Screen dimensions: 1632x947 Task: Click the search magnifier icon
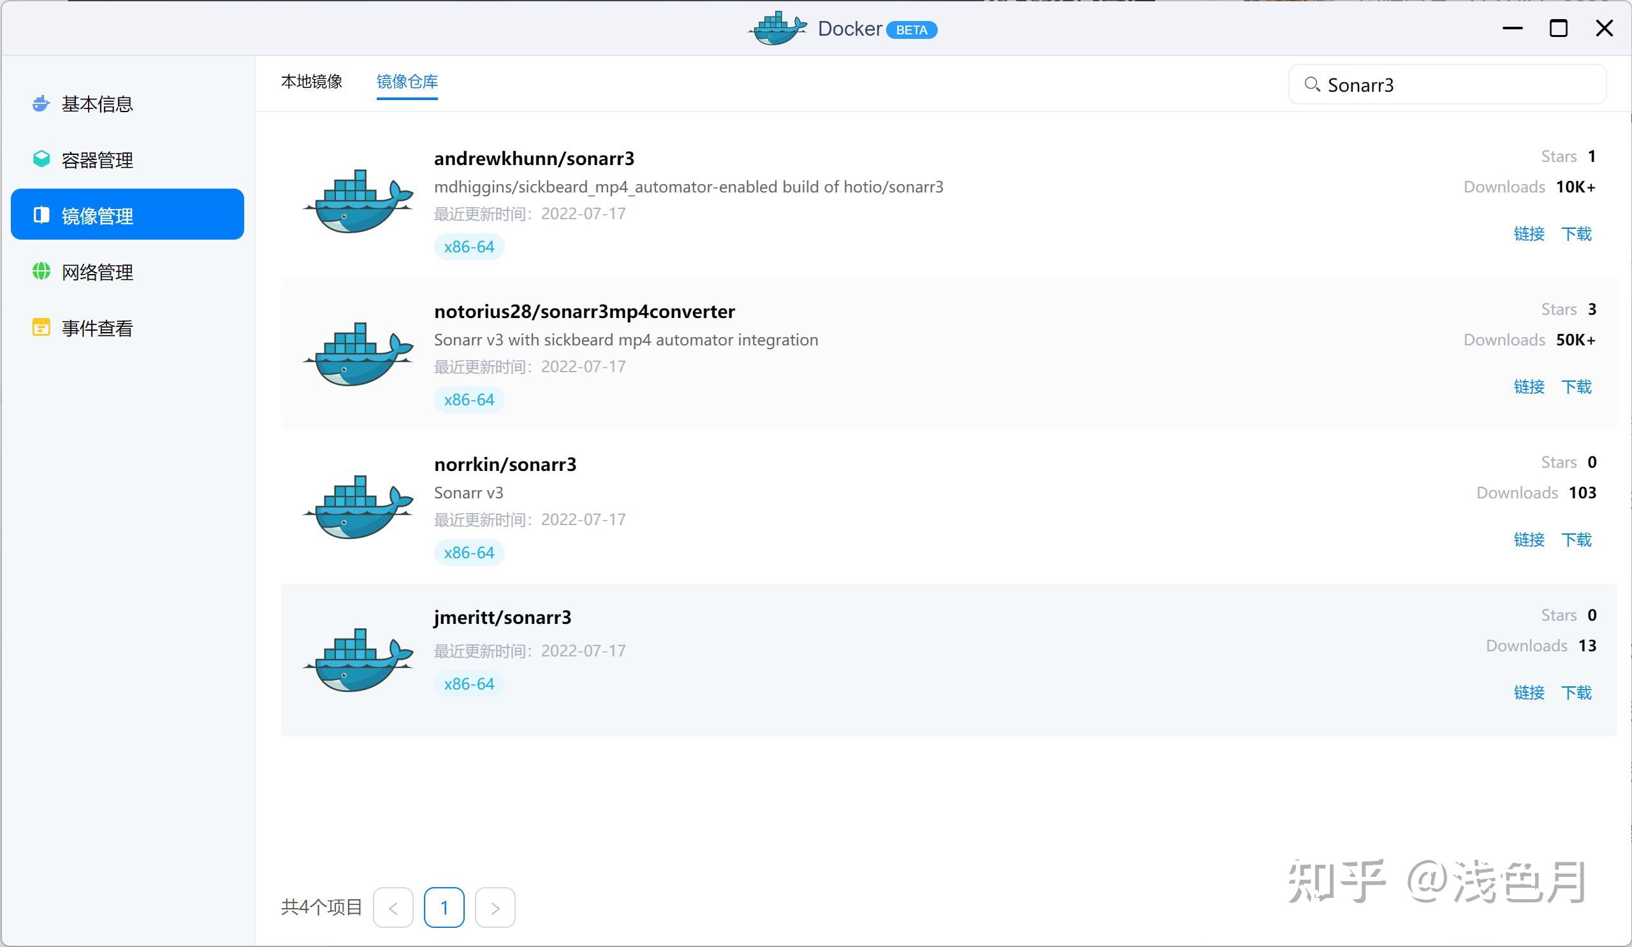coord(1311,84)
